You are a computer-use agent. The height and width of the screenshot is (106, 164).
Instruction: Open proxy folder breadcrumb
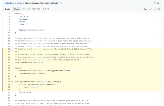click(x=19, y=3)
